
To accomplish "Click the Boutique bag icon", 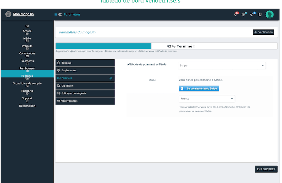I will [58, 63].
